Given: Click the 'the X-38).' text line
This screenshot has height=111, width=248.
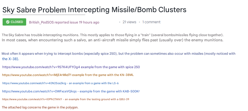Looking at the screenshot, I should 11,59.
